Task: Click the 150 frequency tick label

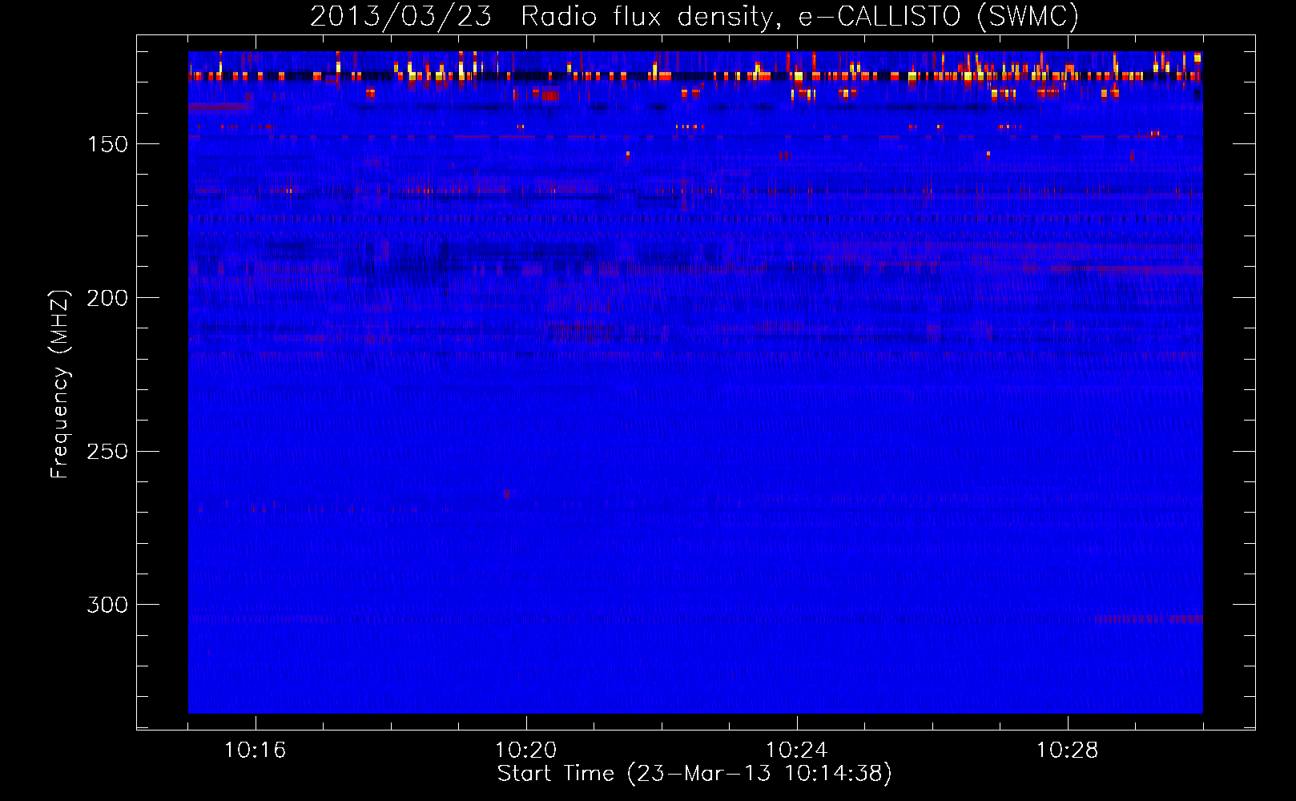Action: tap(107, 144)
